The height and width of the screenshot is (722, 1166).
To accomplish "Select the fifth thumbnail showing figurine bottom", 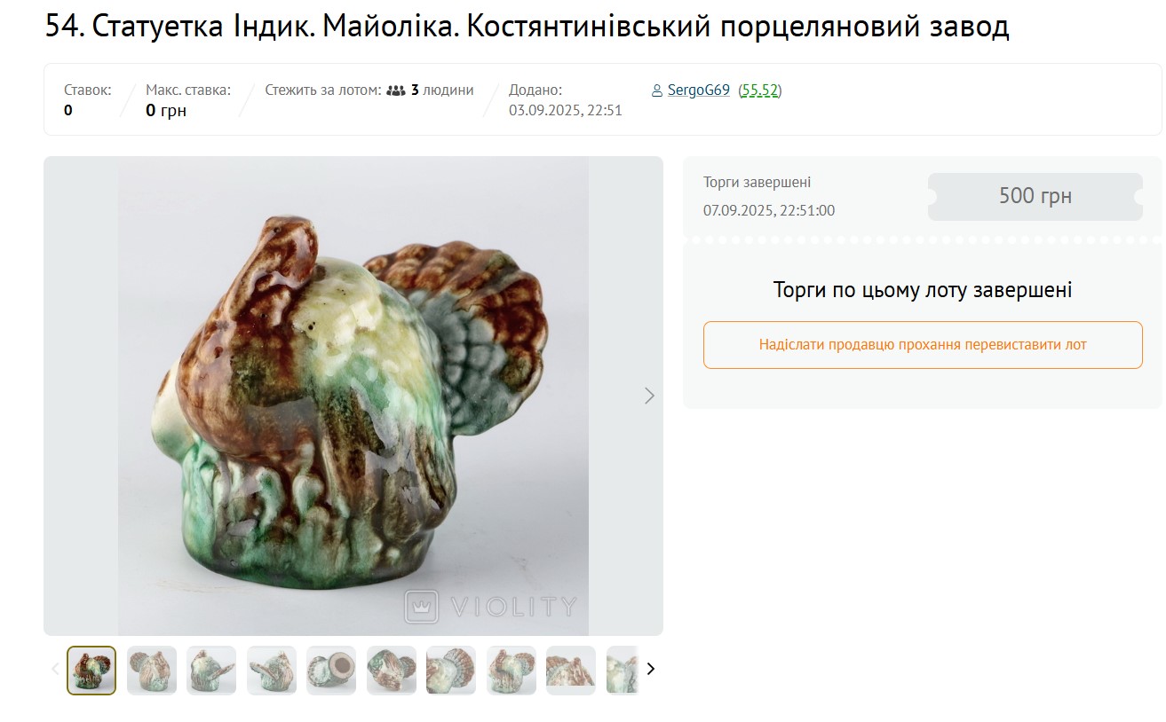I will pyautogui.click(x=331, y=671).
